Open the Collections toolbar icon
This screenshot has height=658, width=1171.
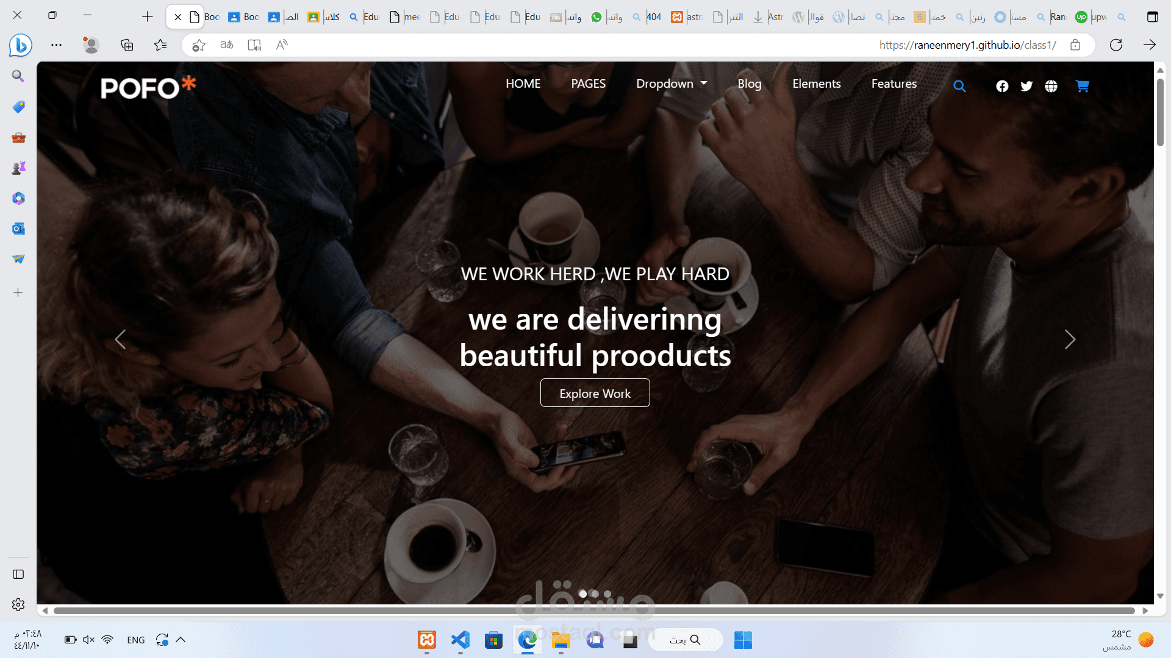pyautogui.click(x=127, y=45)
